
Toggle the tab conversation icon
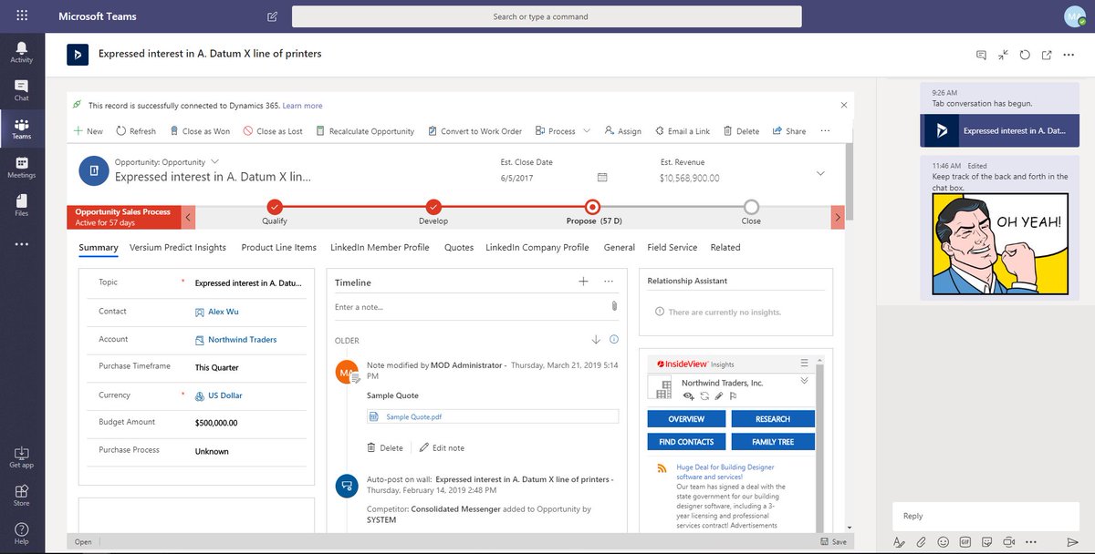981,55
